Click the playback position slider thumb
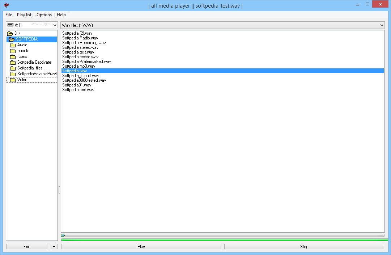 click(63, 235)
